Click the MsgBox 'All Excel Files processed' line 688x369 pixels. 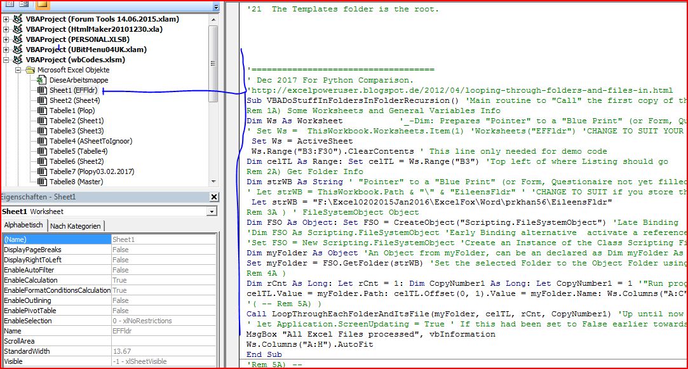[371, 334]
